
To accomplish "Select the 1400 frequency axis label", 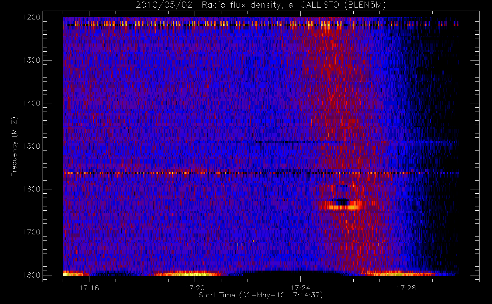I will click(x=32, y=103).
